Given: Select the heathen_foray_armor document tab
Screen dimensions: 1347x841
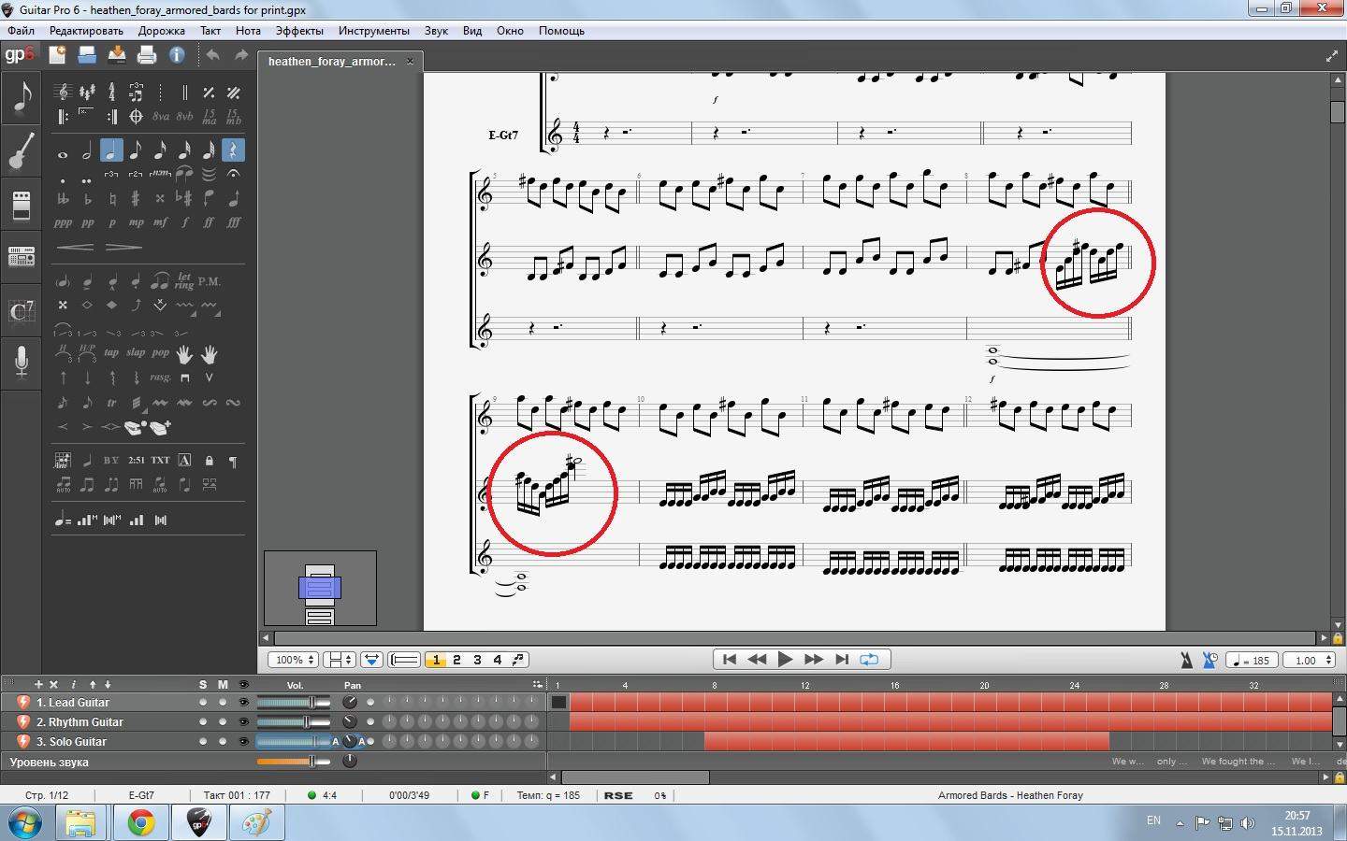Looking at the screenshot, I should pyautogui.click(x=340, y=62).
